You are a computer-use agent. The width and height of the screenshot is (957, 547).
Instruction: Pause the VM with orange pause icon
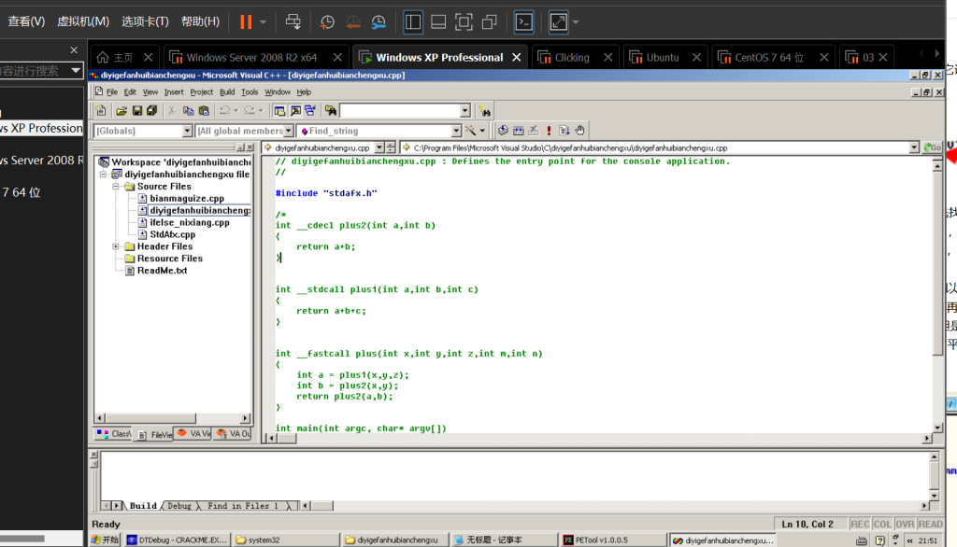(x=246, y=21)
